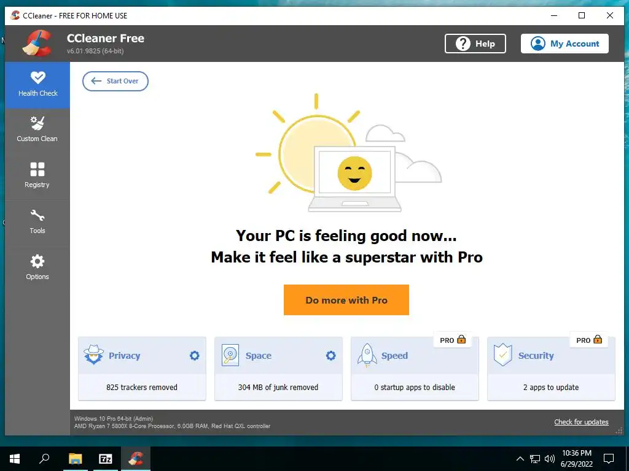The image size is (629, 471).
Task: Show hidden system tray icons
Action: [x=520, y=459]
